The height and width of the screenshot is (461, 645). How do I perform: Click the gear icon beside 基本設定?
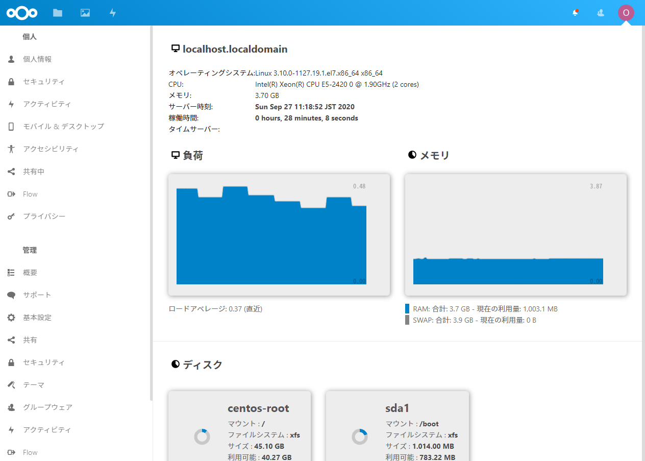(x=11, y=318)
